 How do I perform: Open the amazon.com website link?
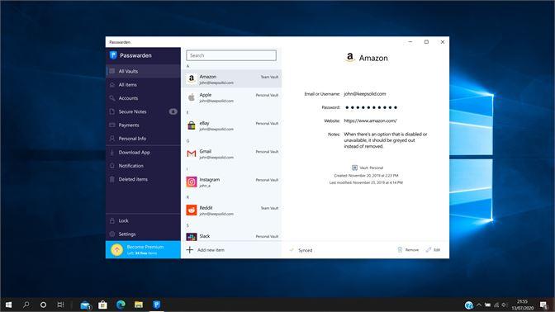click(x=370, y=121)
